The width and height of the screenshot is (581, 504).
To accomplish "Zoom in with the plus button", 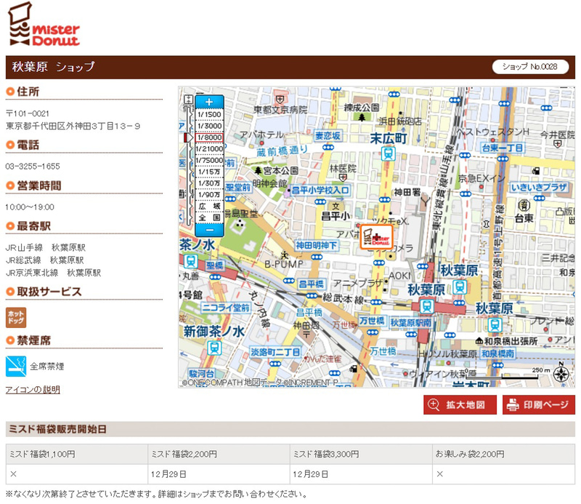I will pyautogui.click(x=209, y=100).
